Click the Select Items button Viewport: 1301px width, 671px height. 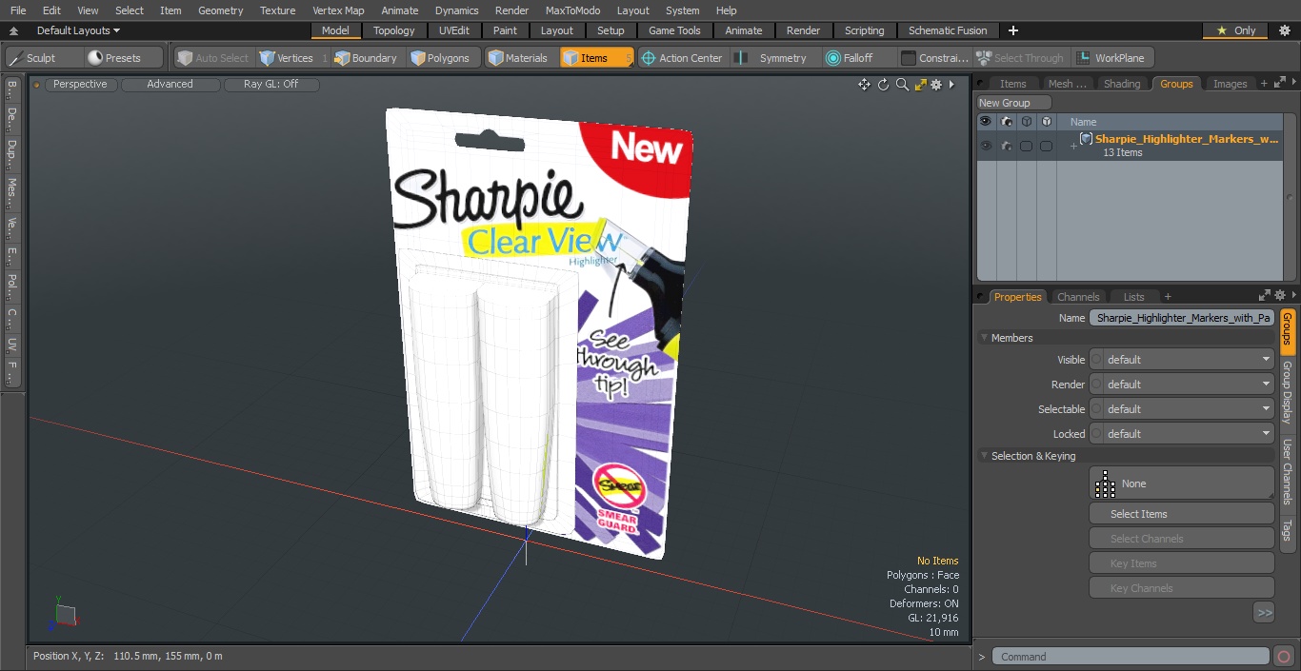[1181, 514]
